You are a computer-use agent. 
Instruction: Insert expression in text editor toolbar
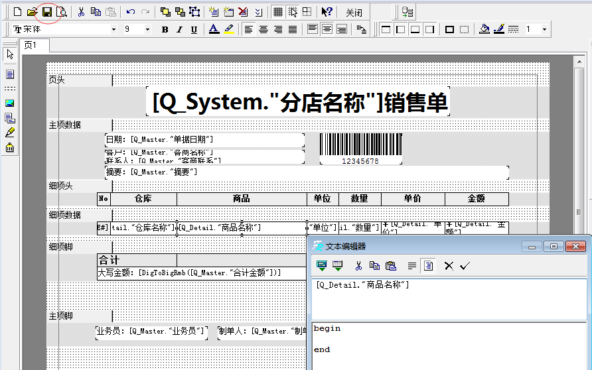[x=322, y=266]
